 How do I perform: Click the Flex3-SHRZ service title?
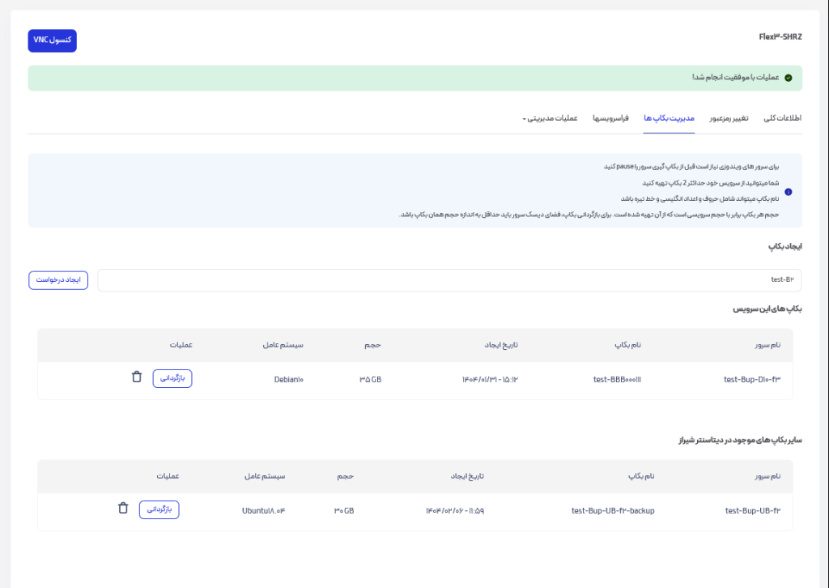pos(779,37)
